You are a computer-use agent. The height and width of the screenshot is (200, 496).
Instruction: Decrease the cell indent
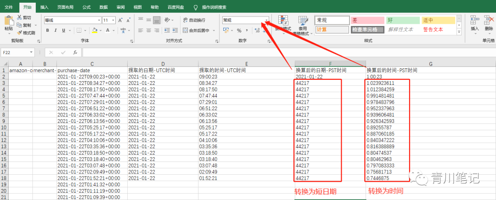point(167,30)
